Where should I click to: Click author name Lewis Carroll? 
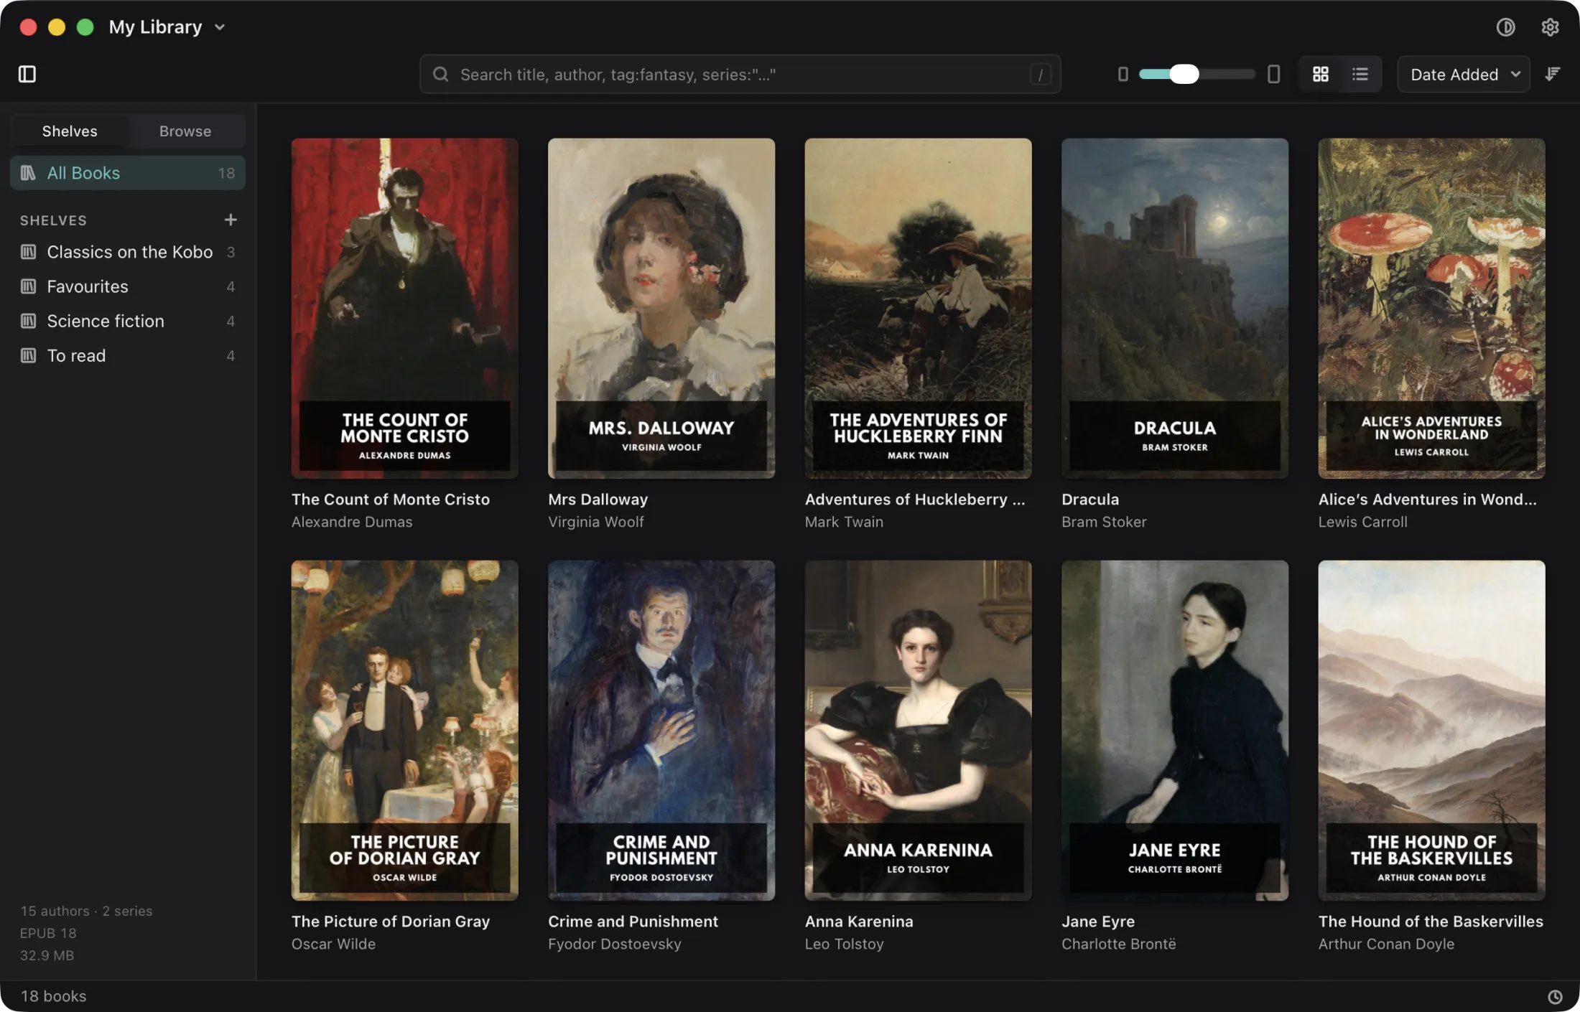point(1362,522)
